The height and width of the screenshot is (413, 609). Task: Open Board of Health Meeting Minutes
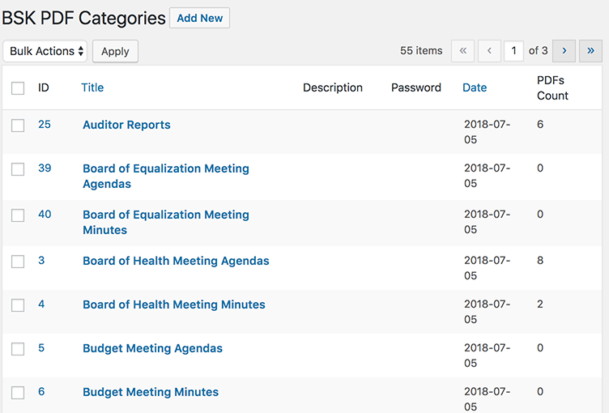click(x=173, y=304)
